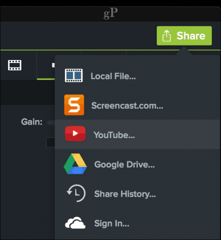This screenshot has width=221, height=240.
Task: Click the cloud Sign In icon
Action: [x=75, y=223]
